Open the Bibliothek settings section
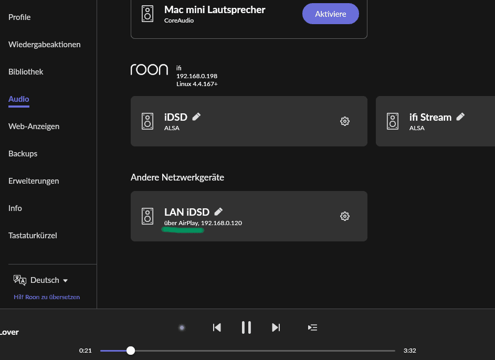The image size is (495, 360). point(26,72)
